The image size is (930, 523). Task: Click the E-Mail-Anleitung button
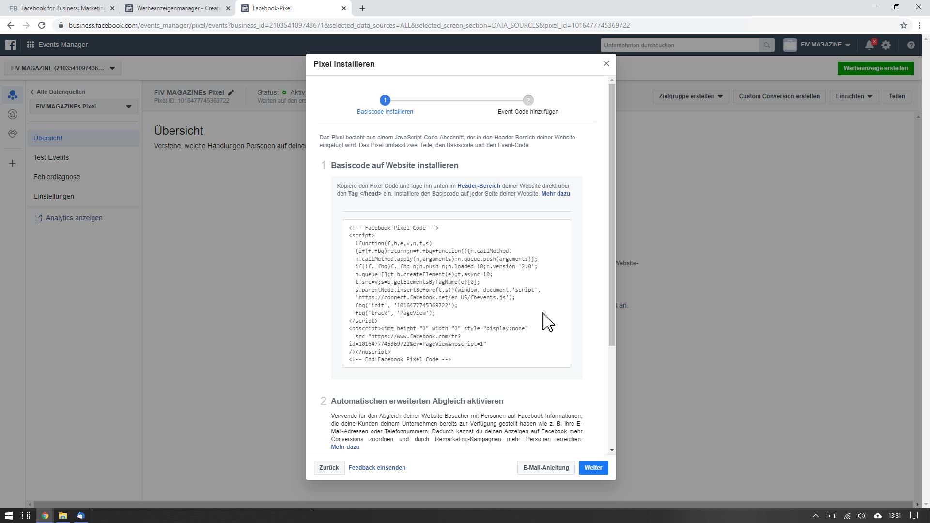[x=546, y=468]
